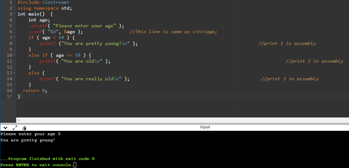Click '...Program finished with exit code 0' message
The width and height of the screenshot is (349, 168).
coord(47,159)
